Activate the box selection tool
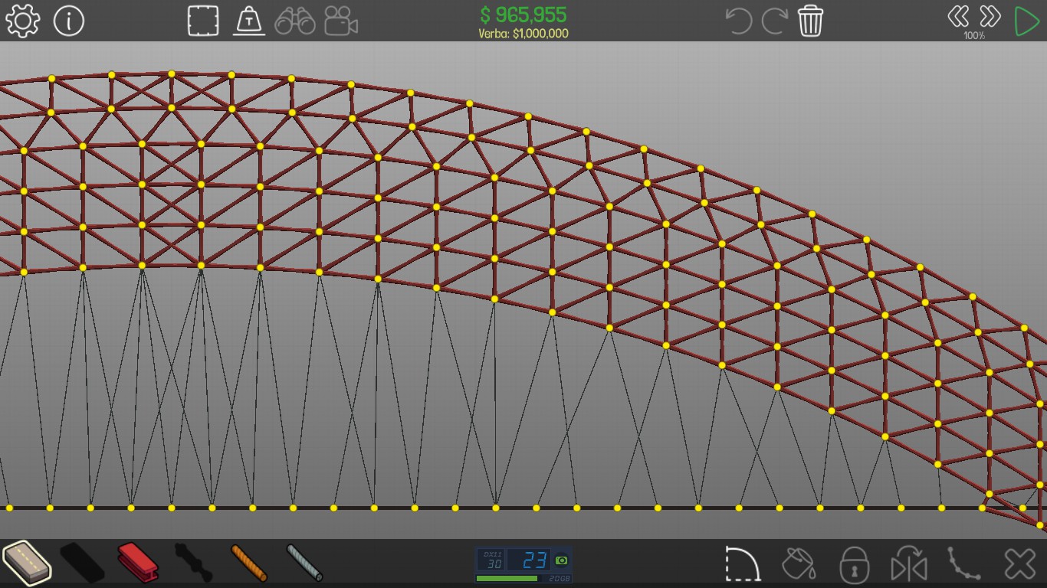This screenshot has height=588, width=1047. [203, 21]
